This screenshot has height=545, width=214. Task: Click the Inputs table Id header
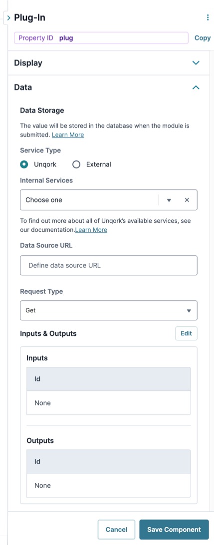[x=109, y=379]
